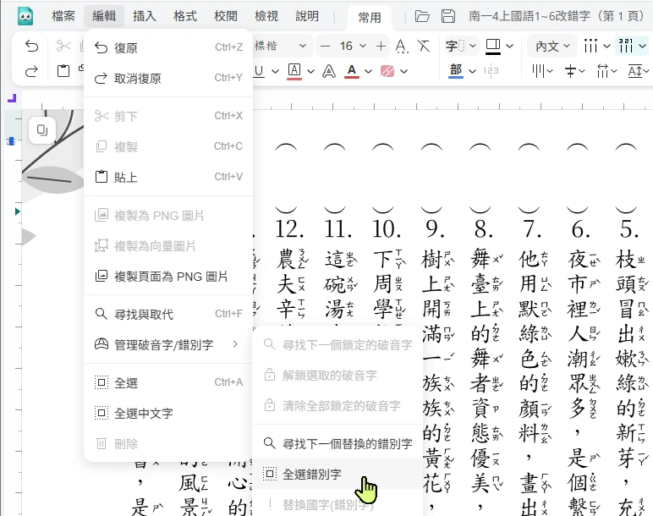Screen dimensions: 653x516
Task: Toggle the outlined A text effect
Action: tap(328, 71)
